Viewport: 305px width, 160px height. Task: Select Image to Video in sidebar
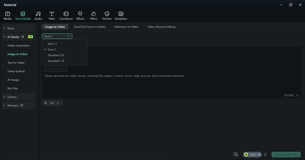pos(17,54)
